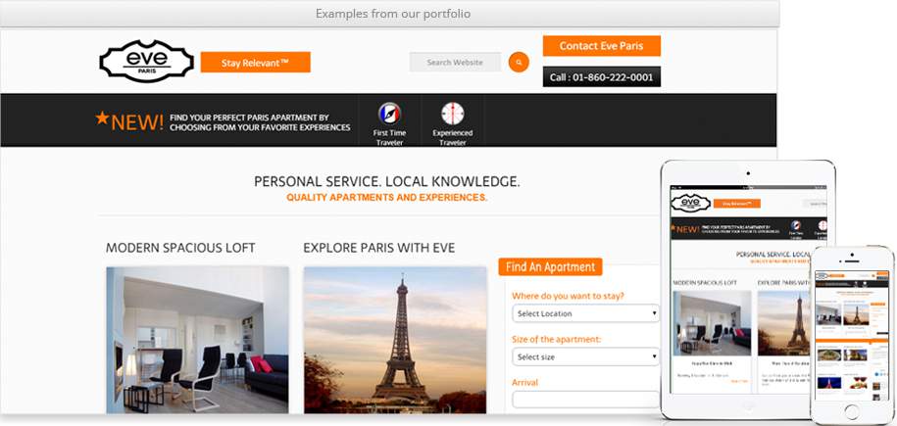Screen dimensions: 897x426
Task: Select the First Time Traveler compass icon
Action: (x=389, y=114)
